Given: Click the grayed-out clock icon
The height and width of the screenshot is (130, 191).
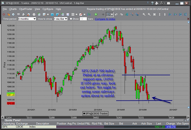Looking at the screenshot, I should coord(34,15).
